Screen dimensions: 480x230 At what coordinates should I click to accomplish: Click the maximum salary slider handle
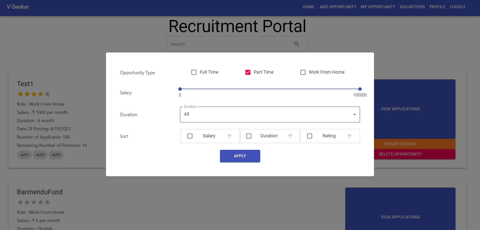tap(360, 89)
